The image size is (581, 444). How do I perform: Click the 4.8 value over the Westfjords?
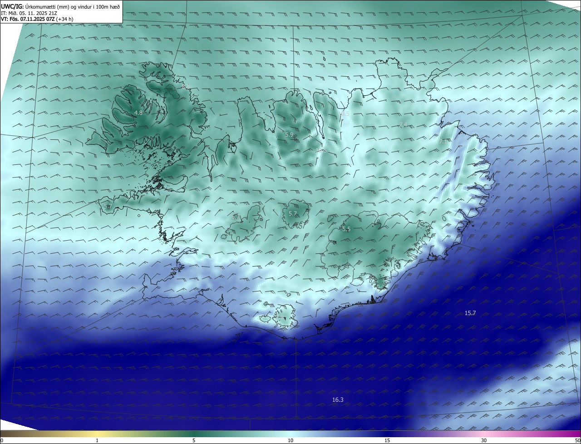(x=138, y=113)
